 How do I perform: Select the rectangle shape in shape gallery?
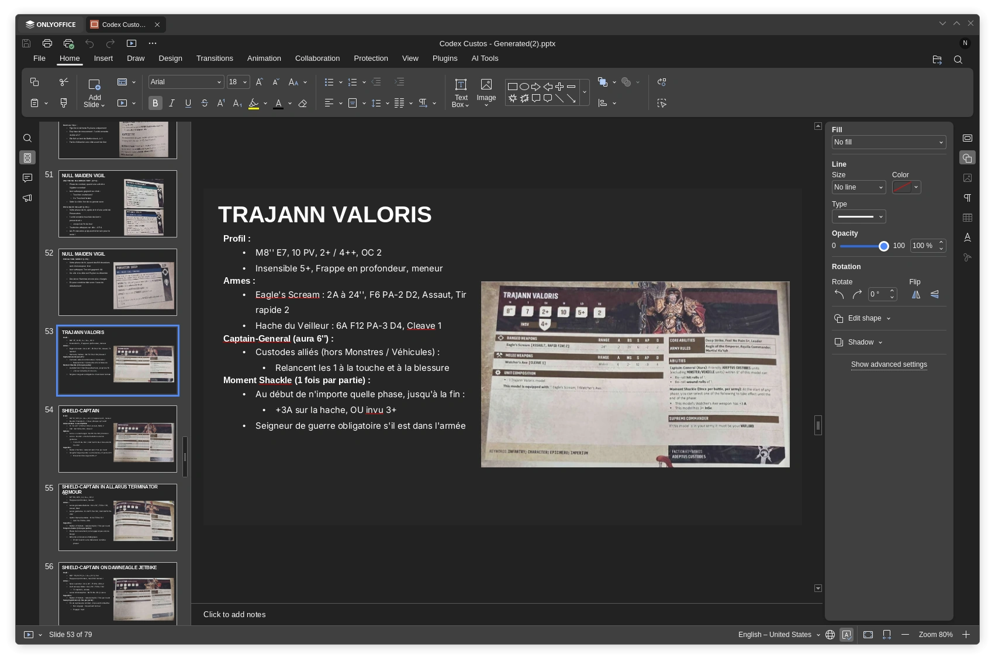tap(513, 87)
